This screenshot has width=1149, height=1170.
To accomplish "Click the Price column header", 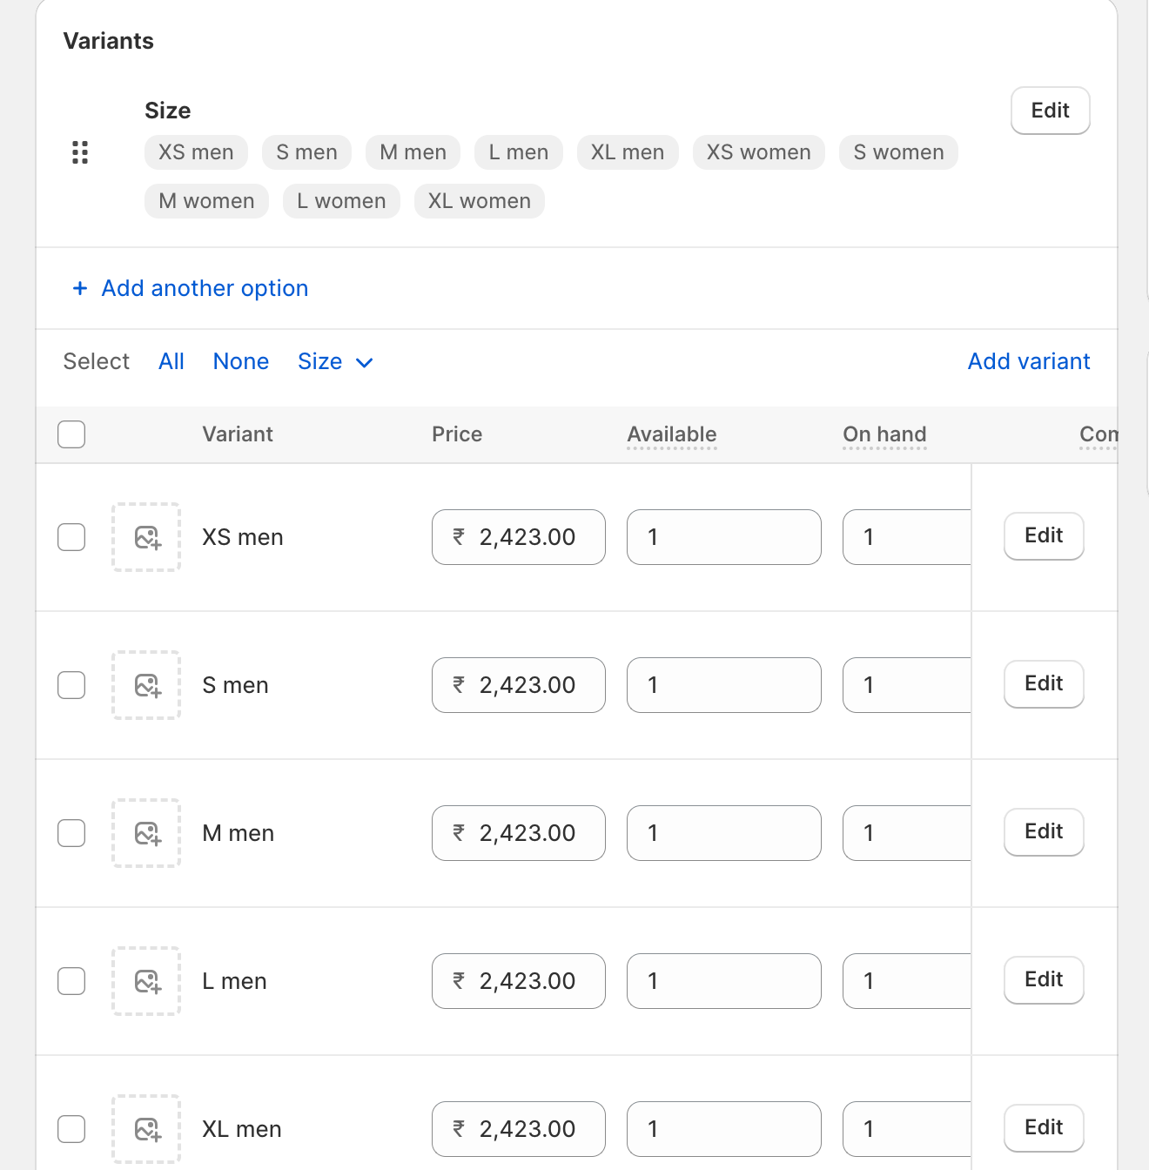I will 457,434.
